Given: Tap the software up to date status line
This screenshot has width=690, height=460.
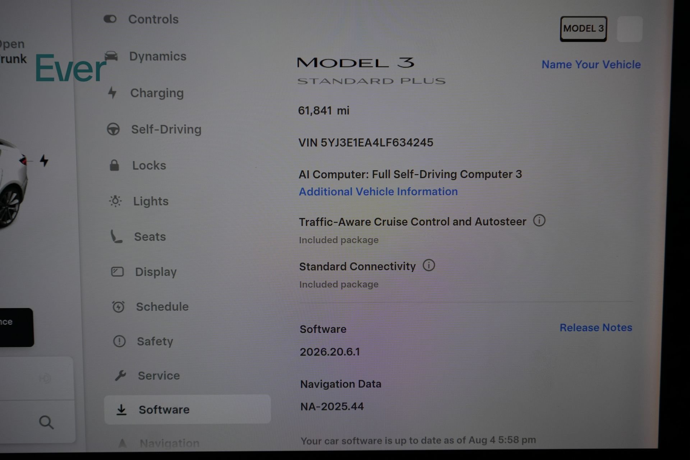Looking at the screenshot, I should click(x=418, y=440).
